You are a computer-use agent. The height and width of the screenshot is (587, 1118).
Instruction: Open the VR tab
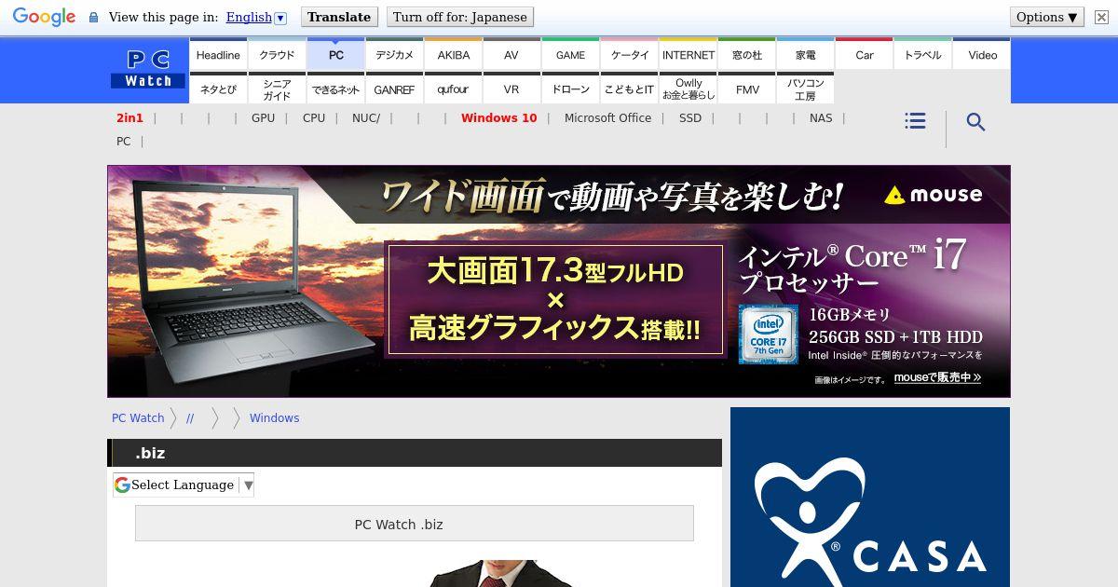point(511,89)
